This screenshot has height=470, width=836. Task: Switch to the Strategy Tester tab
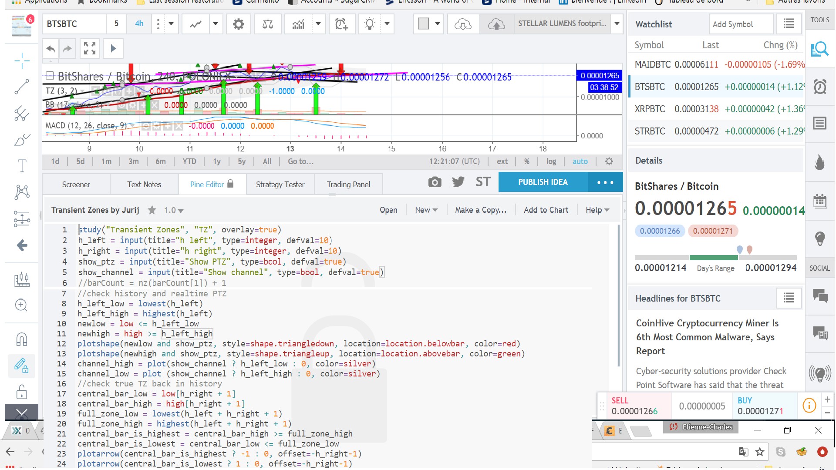tap(280, 185)
